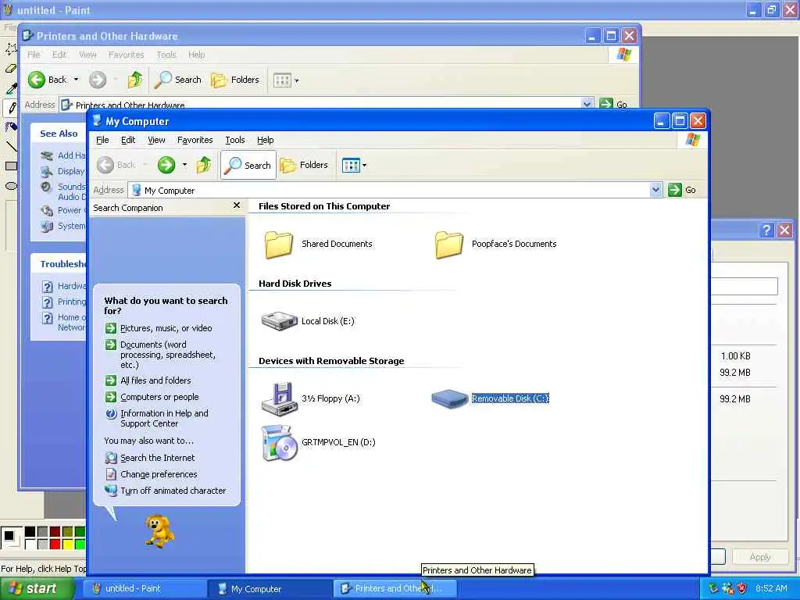Click Folders in Printers and Other Hardware toolbar

tap(234, 80)
